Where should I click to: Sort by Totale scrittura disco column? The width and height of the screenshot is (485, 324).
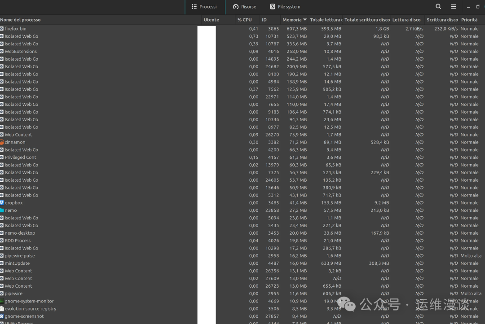point(367,20)
